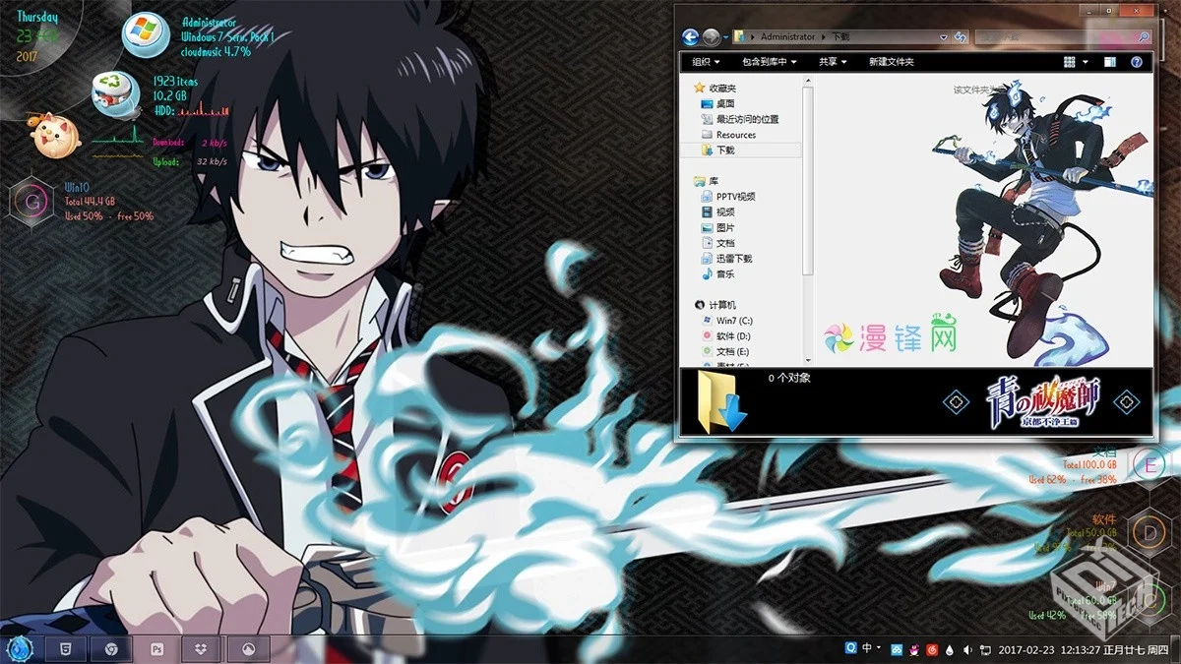Select 桌面 in the favorites list

coord(724,103)
